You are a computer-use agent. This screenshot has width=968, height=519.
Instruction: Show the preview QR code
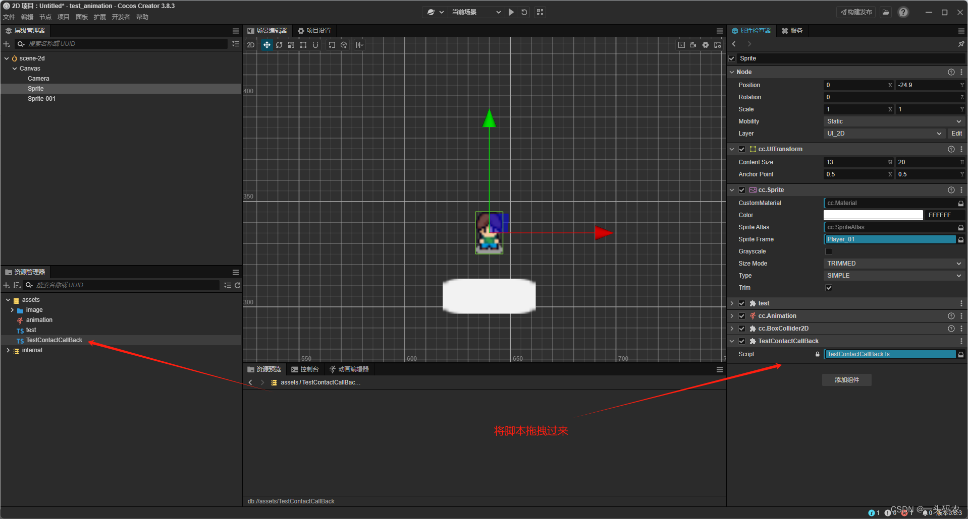click(540, 12)
